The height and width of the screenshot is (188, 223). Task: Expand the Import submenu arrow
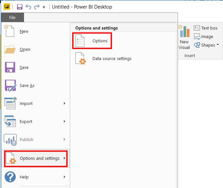[64, 103]
